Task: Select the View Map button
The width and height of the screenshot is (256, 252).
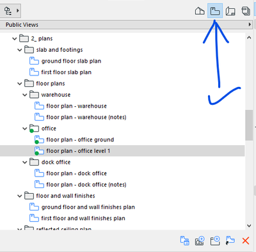Action: [215, 11]
